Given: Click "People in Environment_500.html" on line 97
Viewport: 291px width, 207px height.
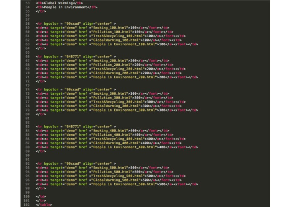Looking at the screenshot, I should pos(124,184).
